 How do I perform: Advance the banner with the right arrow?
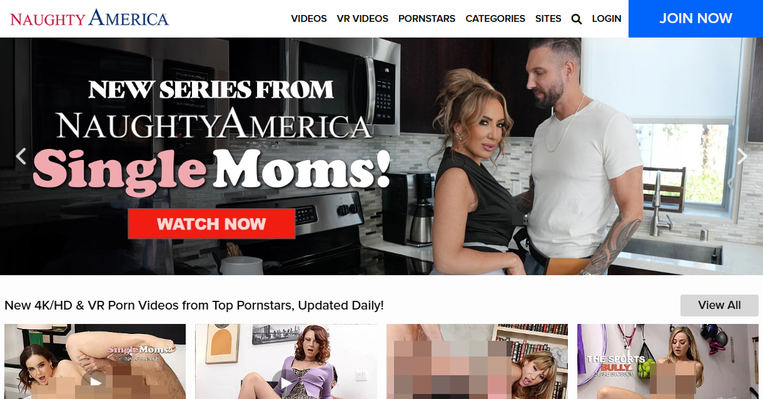tap(742, 156)
